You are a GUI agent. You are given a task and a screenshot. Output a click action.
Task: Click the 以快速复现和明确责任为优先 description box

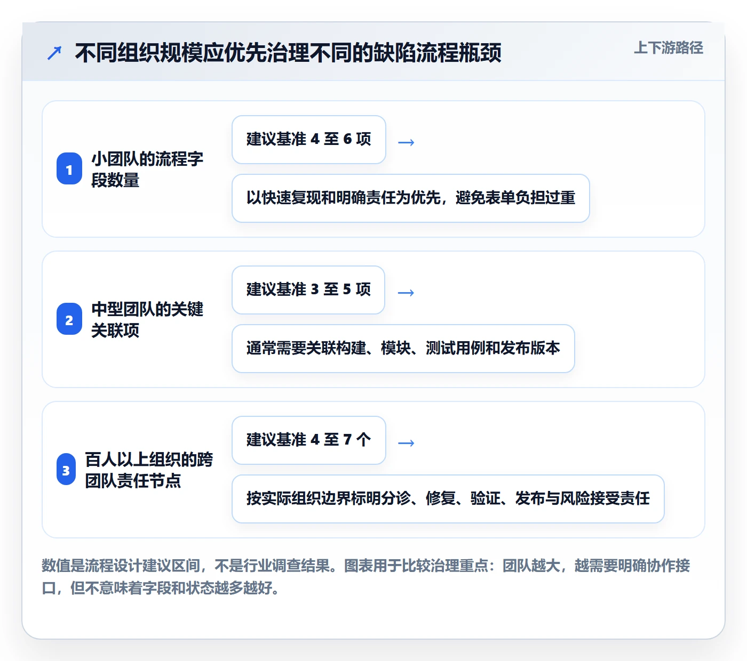(x=411, y=198)
